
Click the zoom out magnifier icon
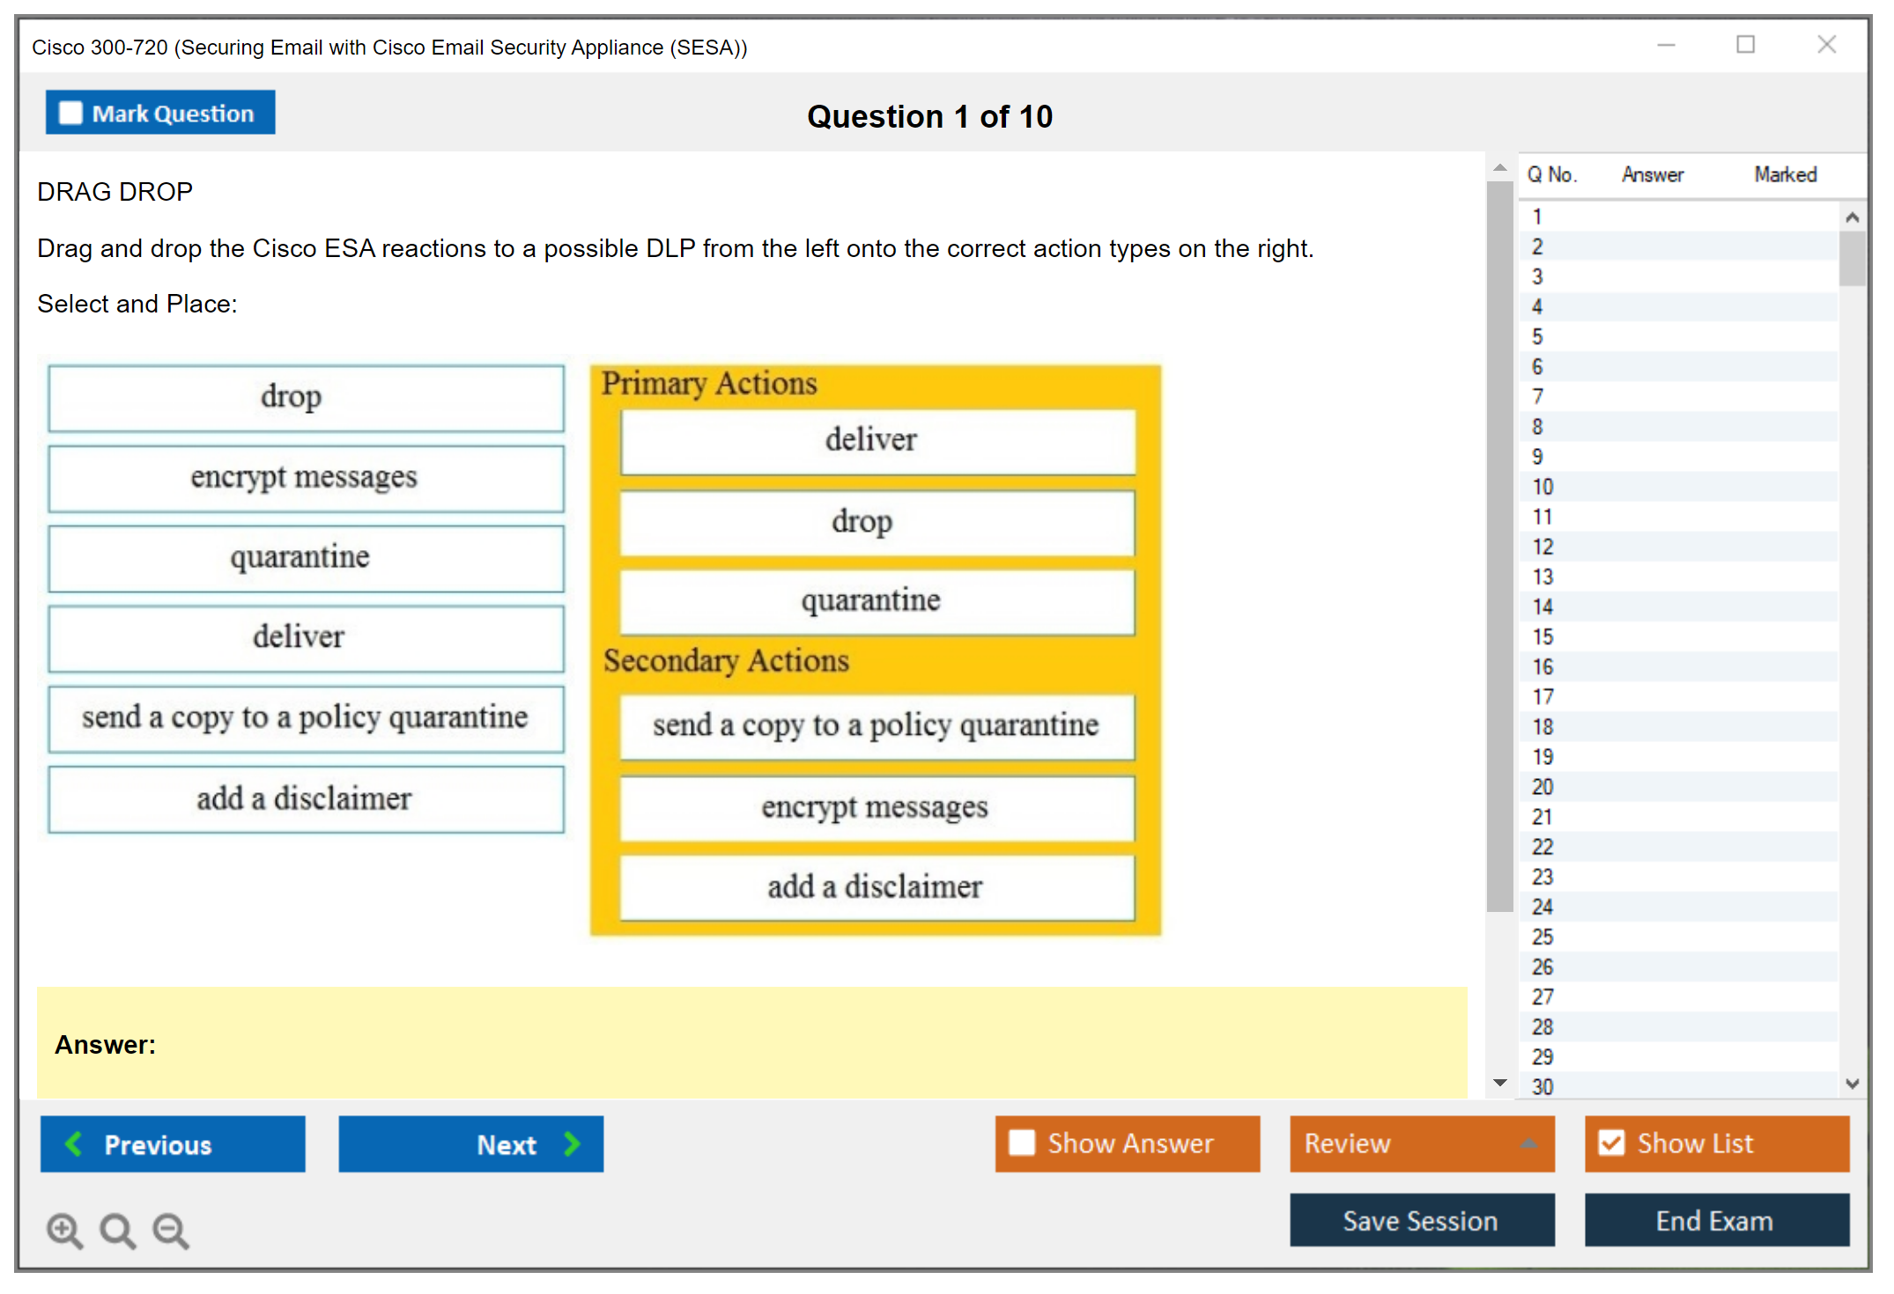click(171, 1230)
